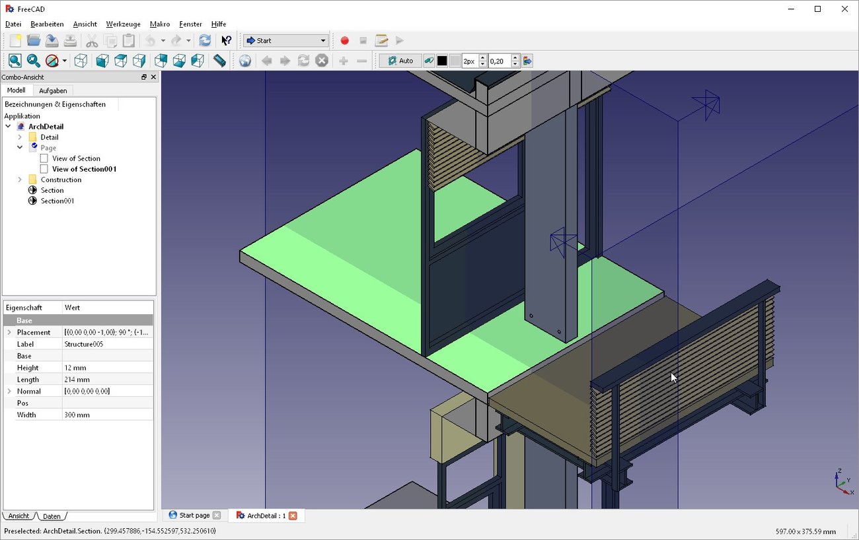Toggle the Auto working plane button

[x=400, y=61]
